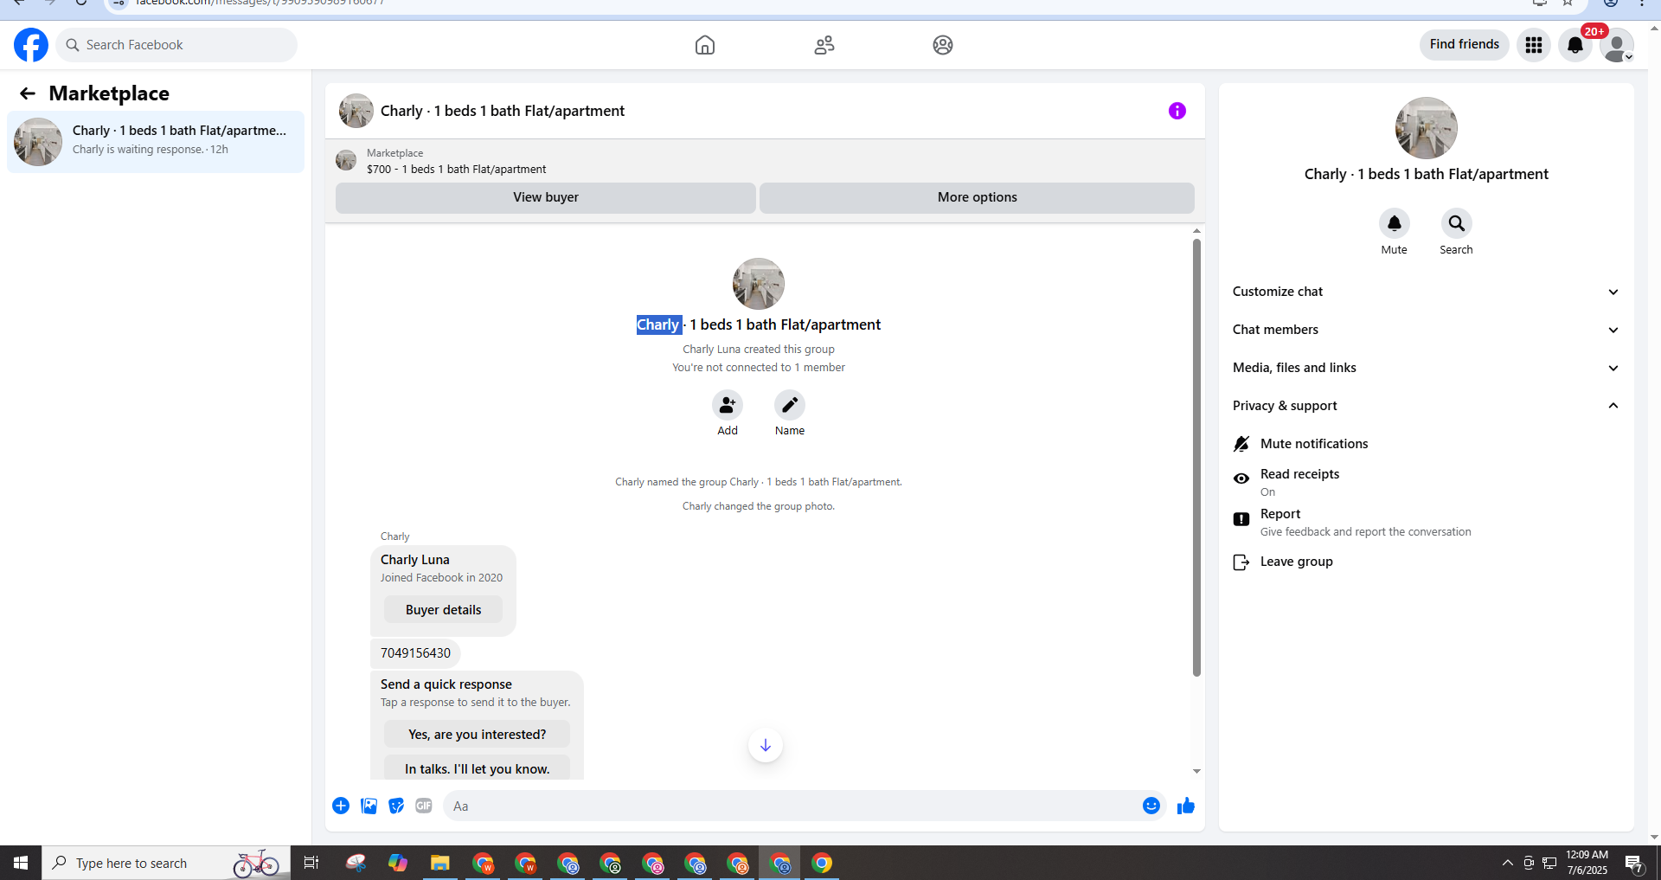Image resolution: width=1661 pixels, height=880 pixels.
Task: Send quick response 'In talks. I'll let you know.'
Action: (x=477, y=768)
